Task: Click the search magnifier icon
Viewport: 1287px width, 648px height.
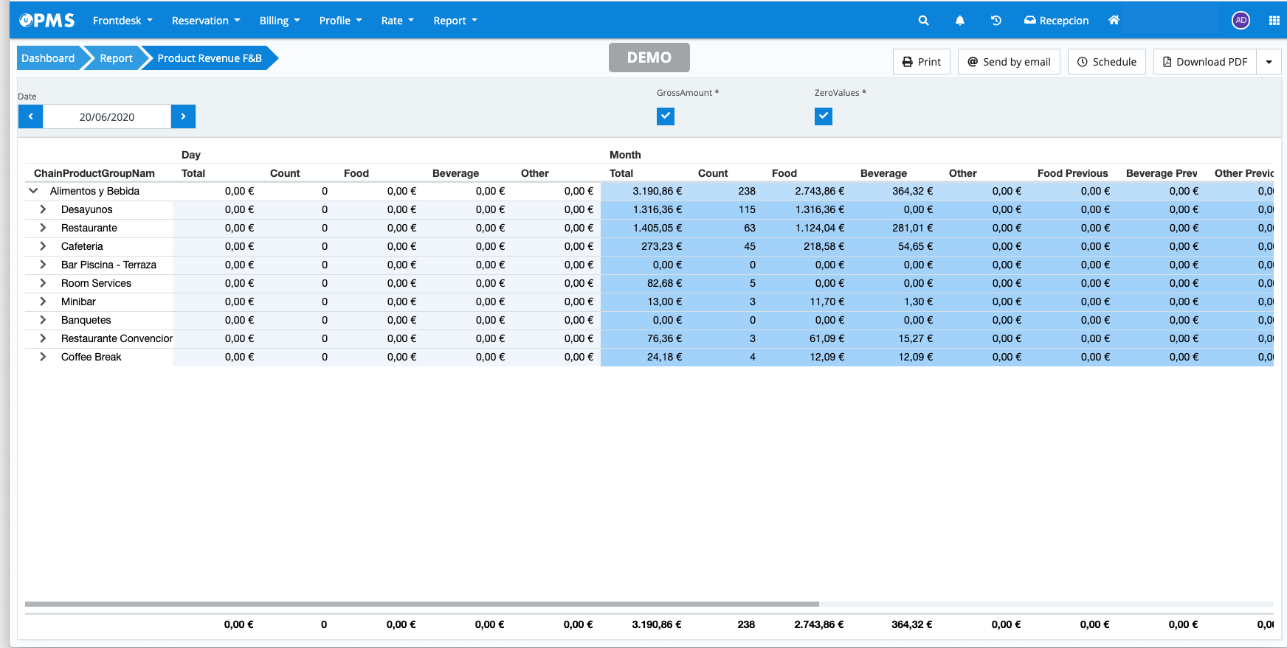Action: [923, 21]
